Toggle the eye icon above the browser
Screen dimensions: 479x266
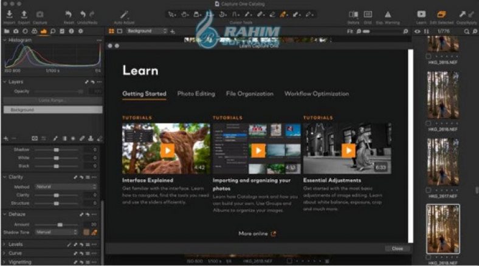click(417, 31)
